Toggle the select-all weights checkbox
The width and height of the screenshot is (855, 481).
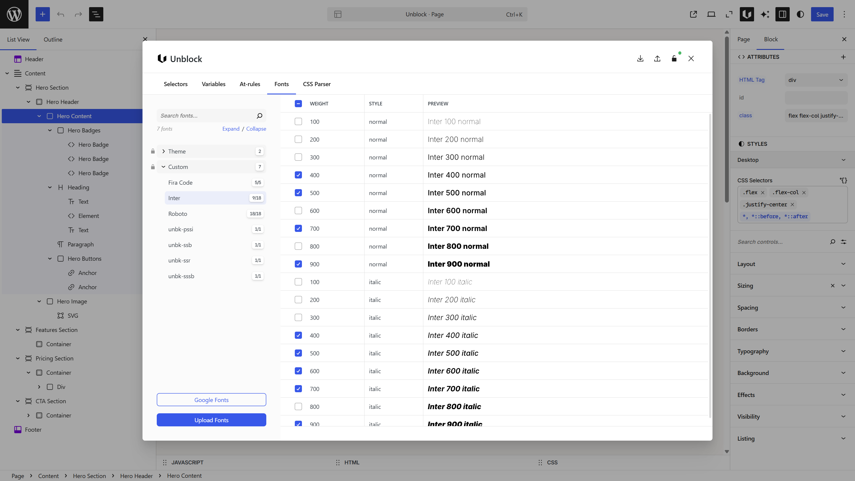[x=298, y=103]
